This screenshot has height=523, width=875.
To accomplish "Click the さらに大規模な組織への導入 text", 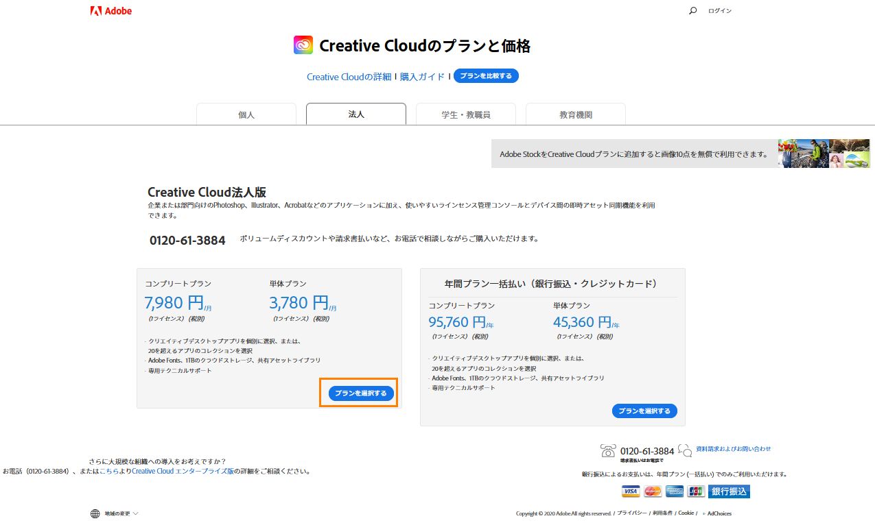I will click(157, 461).
